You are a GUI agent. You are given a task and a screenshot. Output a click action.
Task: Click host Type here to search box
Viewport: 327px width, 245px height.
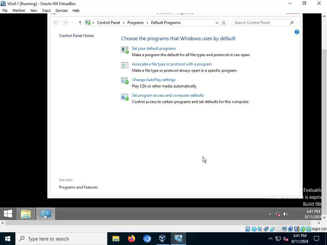point(61,239)
